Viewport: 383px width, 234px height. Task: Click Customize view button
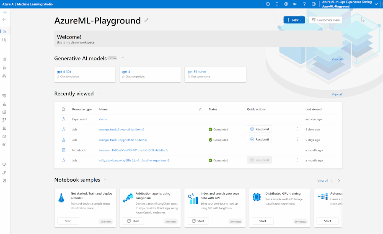pos(326,20)
